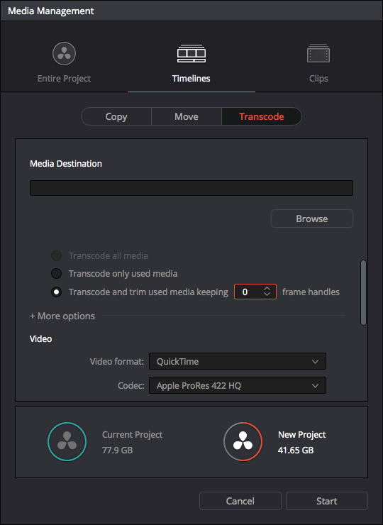Browse for a media destination folder
This screenshot has width=383, height=525.
click(312, 219)
